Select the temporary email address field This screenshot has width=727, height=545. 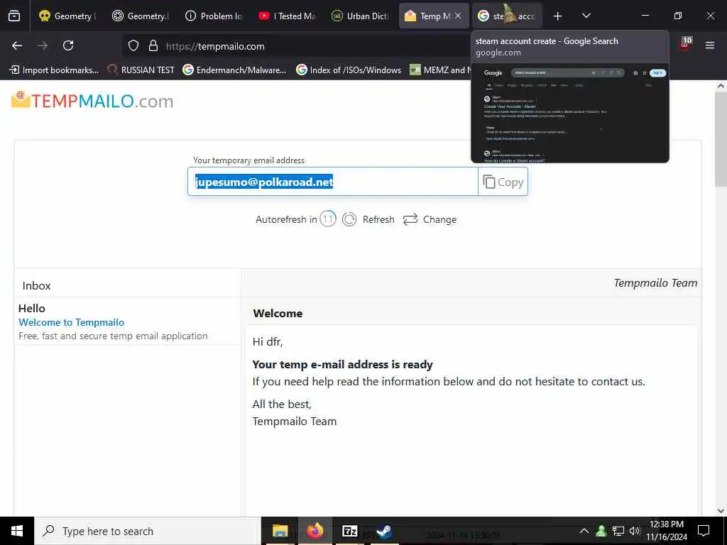pyautogui.click(x=332, y=182)
